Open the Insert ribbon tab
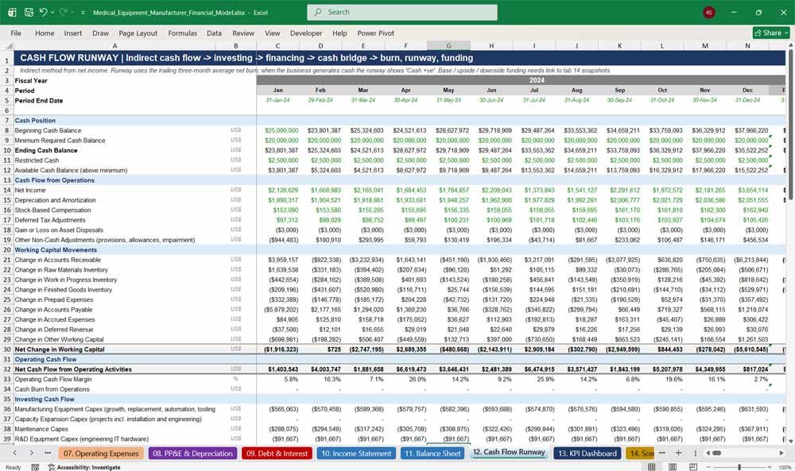This screenshot has height=471, width=795. point(73,33)
